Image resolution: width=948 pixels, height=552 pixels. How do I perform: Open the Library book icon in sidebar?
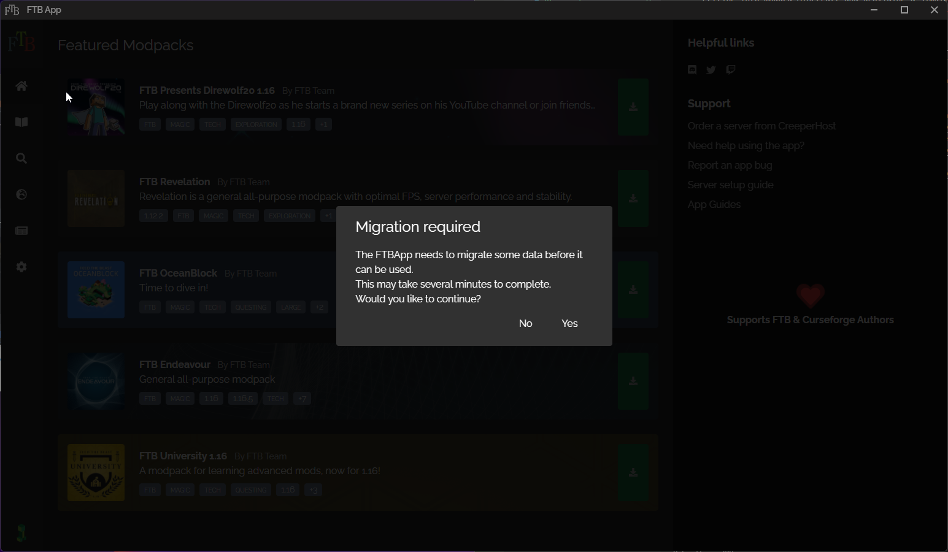pos(21,123)
